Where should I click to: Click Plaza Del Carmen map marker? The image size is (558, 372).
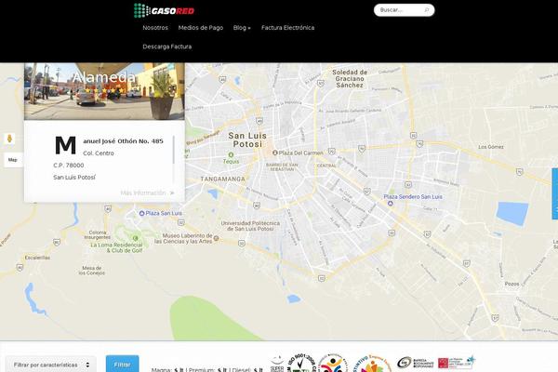pos(275,153)
